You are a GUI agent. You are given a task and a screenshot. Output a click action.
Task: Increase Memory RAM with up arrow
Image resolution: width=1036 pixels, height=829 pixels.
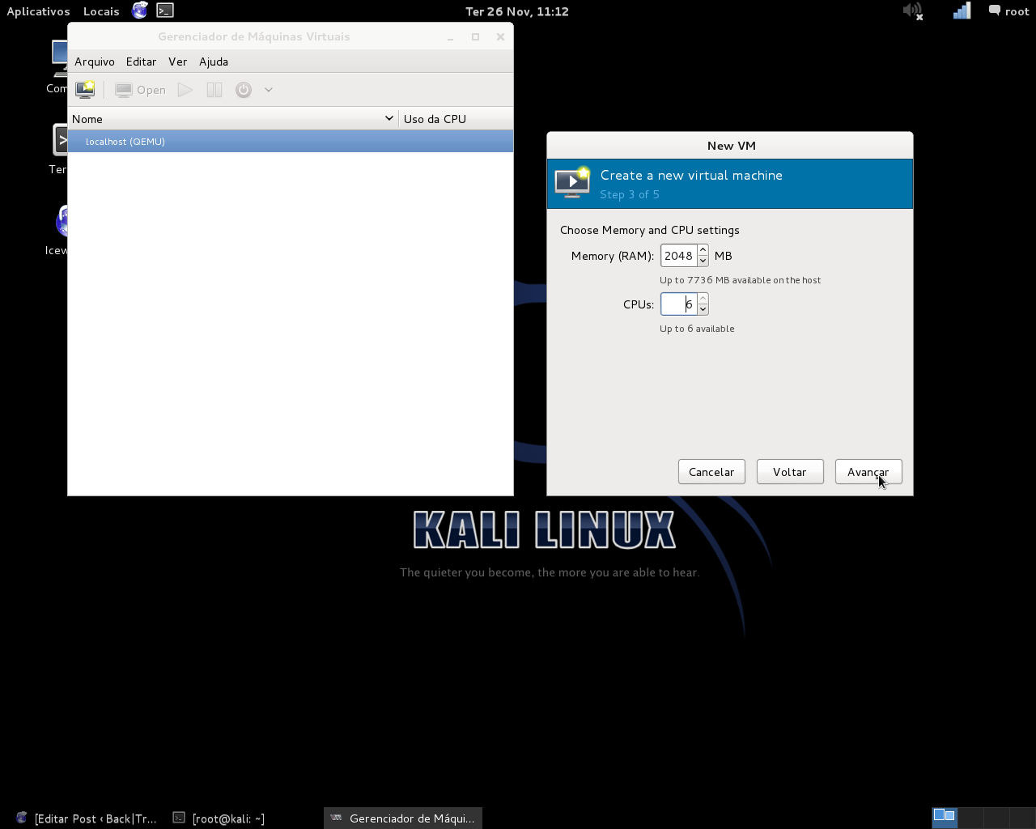coord(703,250)
